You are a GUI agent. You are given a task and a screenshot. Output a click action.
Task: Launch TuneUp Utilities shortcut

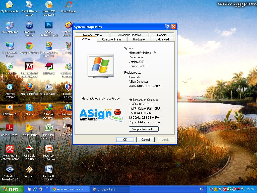pos(29,130)
